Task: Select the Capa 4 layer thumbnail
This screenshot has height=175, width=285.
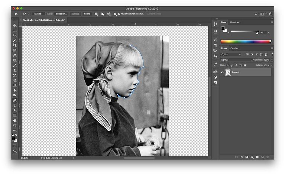Action: click(x=228, y=72)
